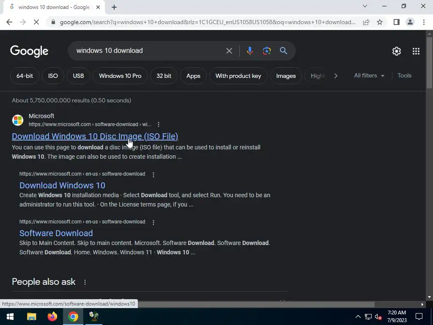Viewport: 433px width, 325px height.
Task: Open File Explorer from taskbar
Action: coord(31,317)
